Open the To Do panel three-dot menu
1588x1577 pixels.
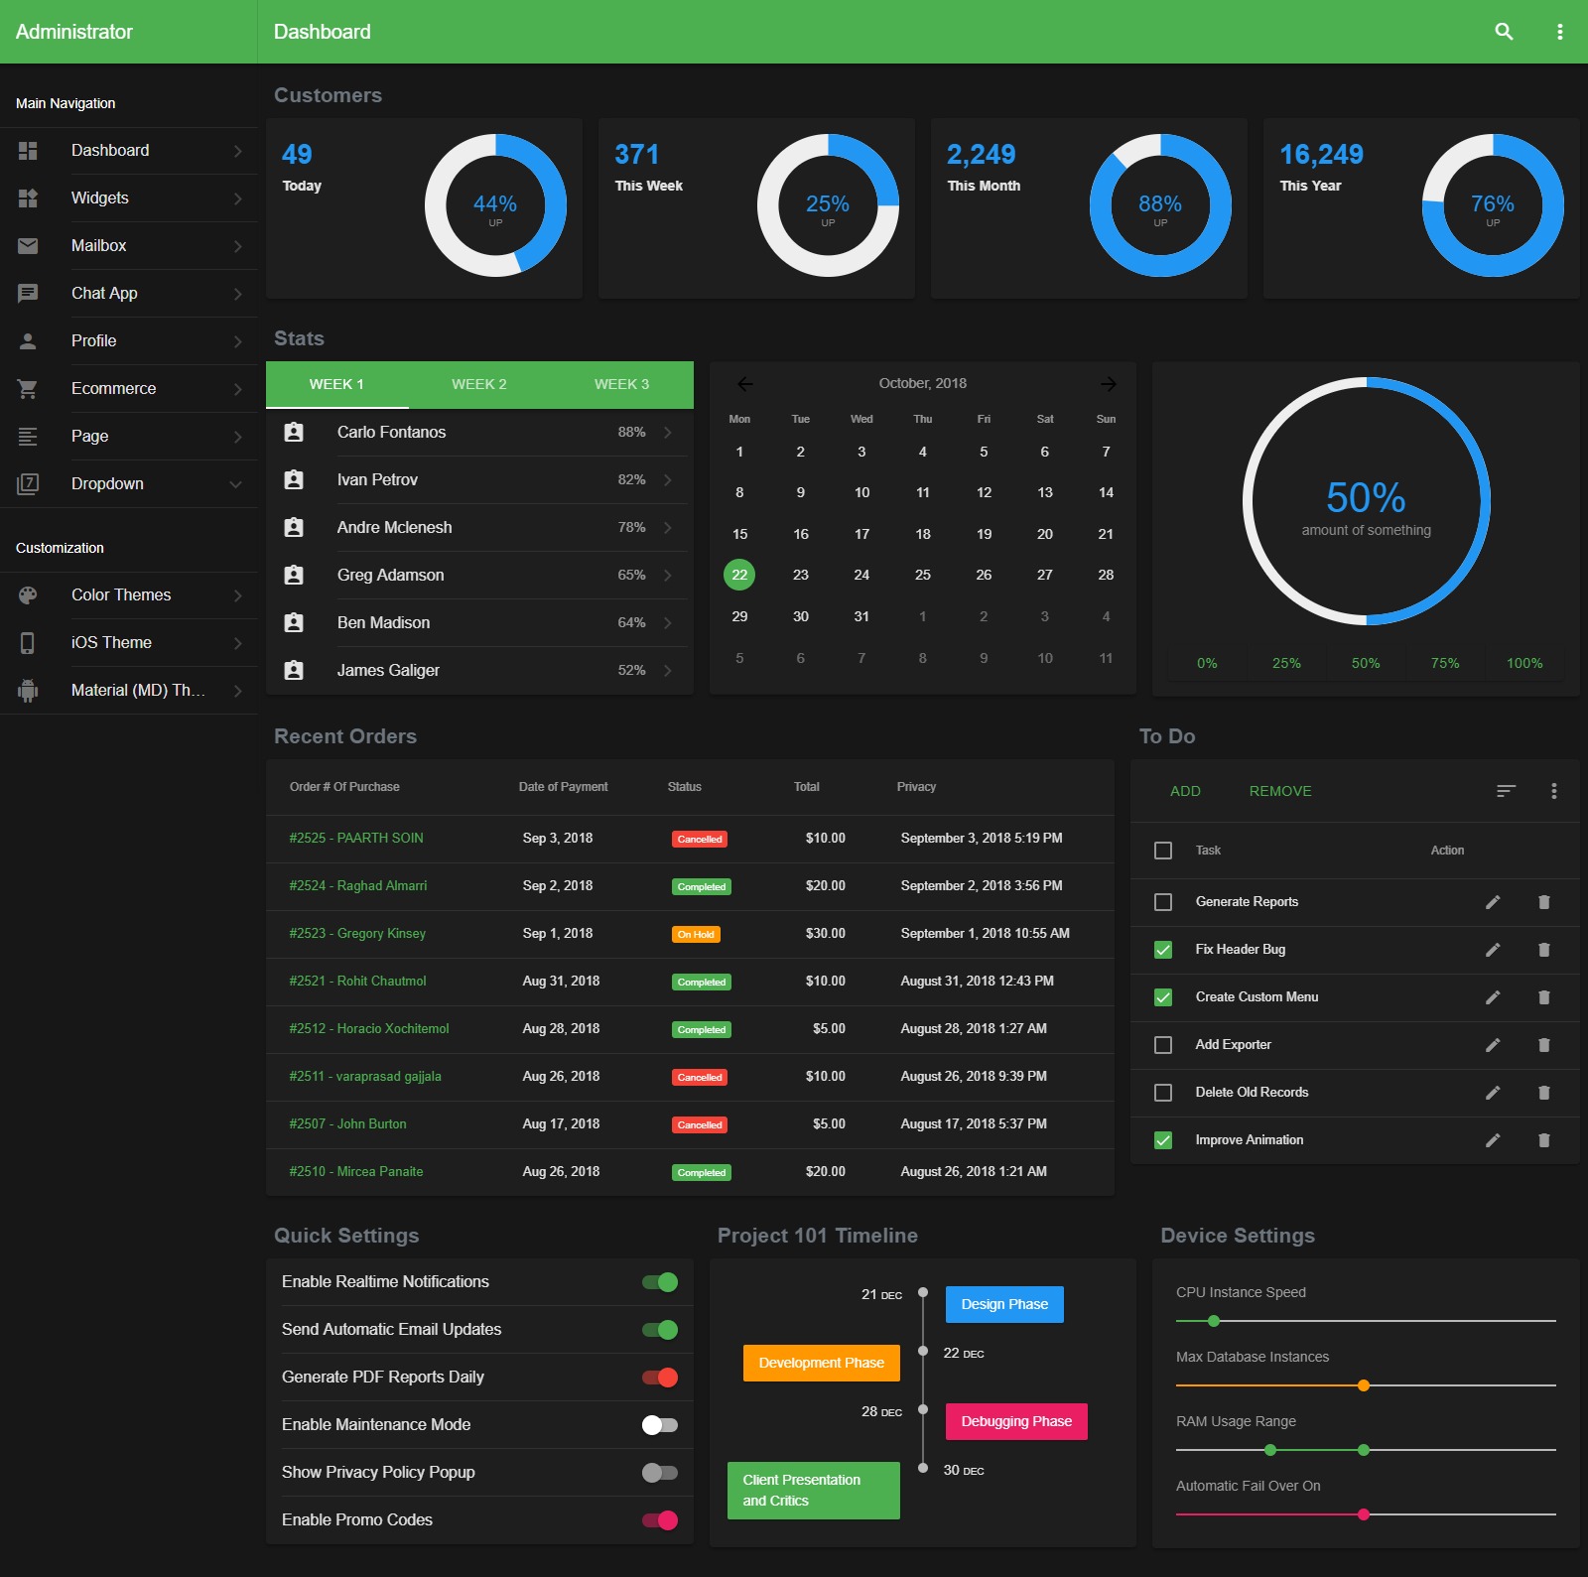pos(1553,791)
